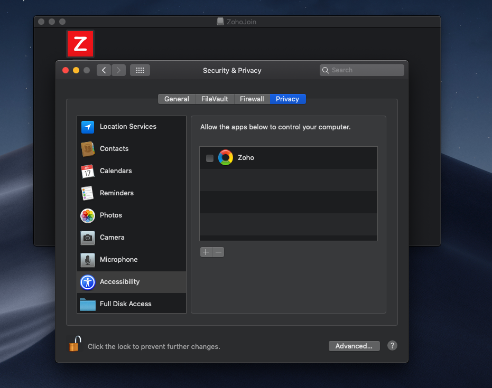Open the help question mark
492x388 pixels.
[x=392, y=346]
